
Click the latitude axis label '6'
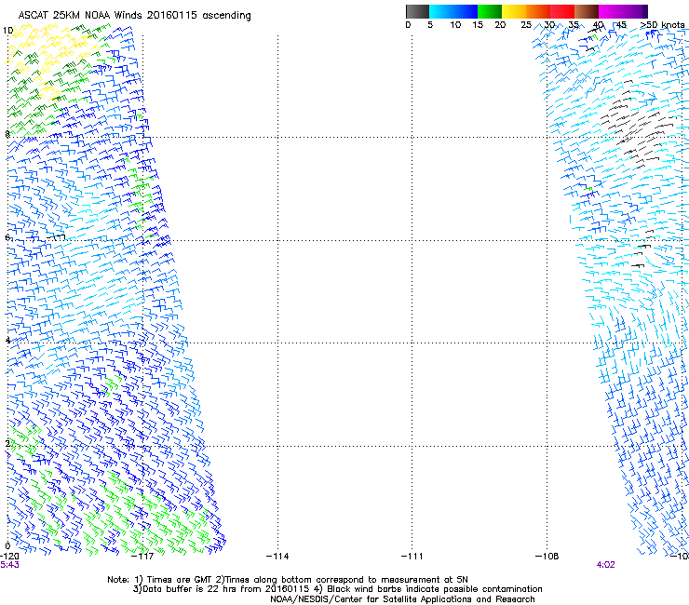click(x=7, y=237)
